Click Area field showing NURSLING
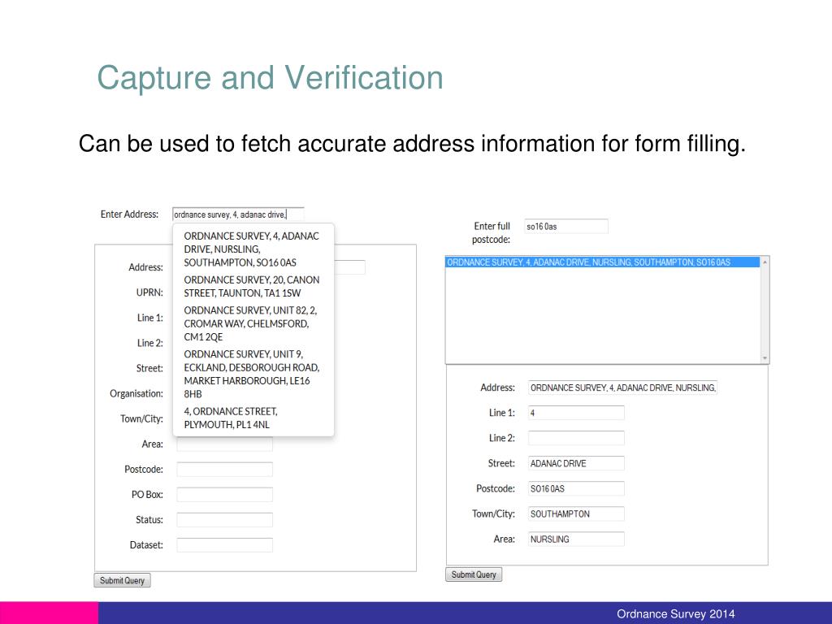This screenshot has height=624, width=832. (x=576, y=539)
